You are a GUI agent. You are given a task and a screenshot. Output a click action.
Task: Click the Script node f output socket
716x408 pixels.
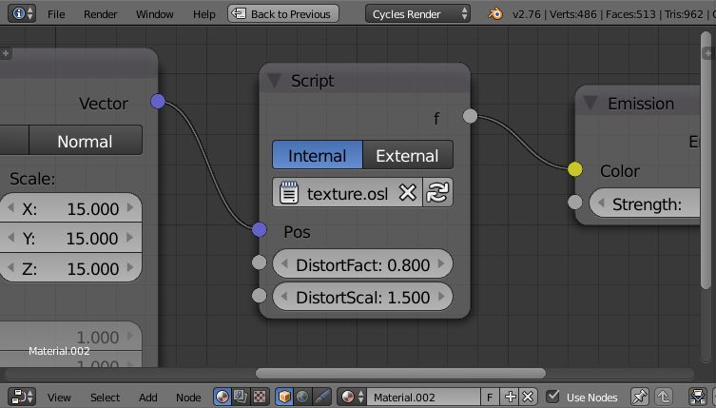pos(470,116)
